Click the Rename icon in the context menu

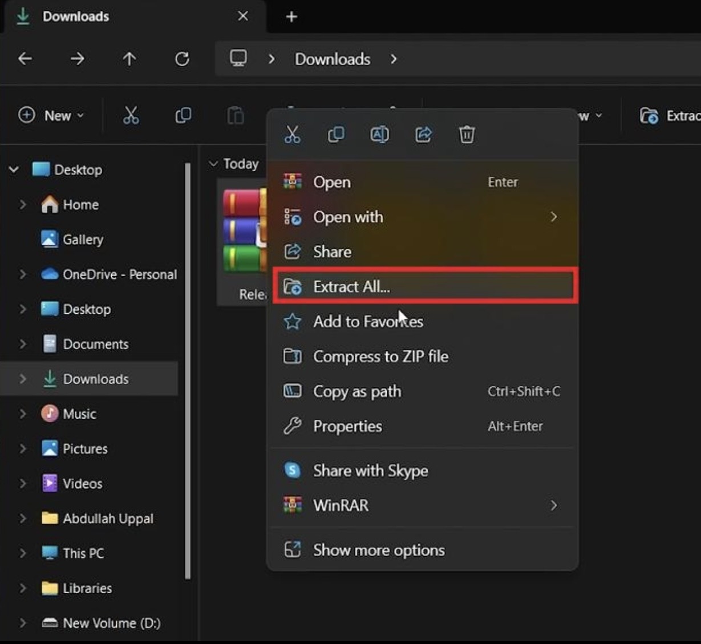(x=379, y=135)
